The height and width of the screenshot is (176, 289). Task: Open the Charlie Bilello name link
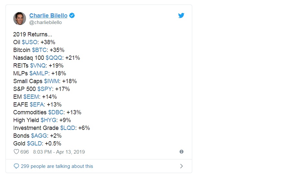point(48,16)
